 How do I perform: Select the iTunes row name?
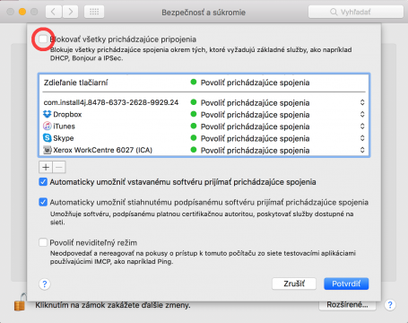click(64, 127)
